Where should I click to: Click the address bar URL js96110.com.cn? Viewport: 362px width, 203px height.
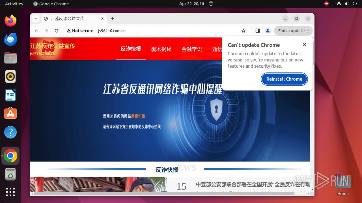coord(112,31)
